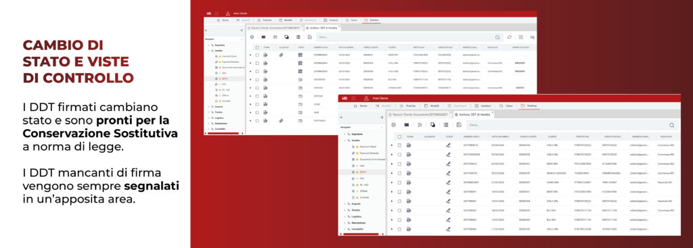Tick checkbox of BLU SPA 18/03/2024 row

399,210
